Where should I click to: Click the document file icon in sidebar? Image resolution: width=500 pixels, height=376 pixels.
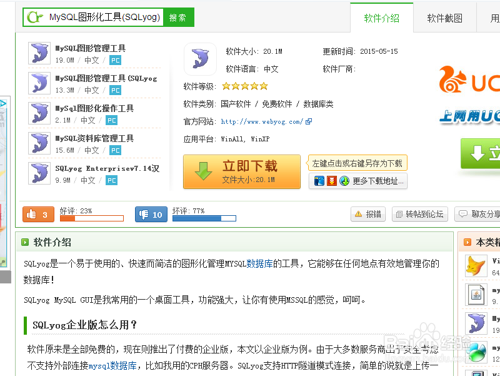[476, 295]
